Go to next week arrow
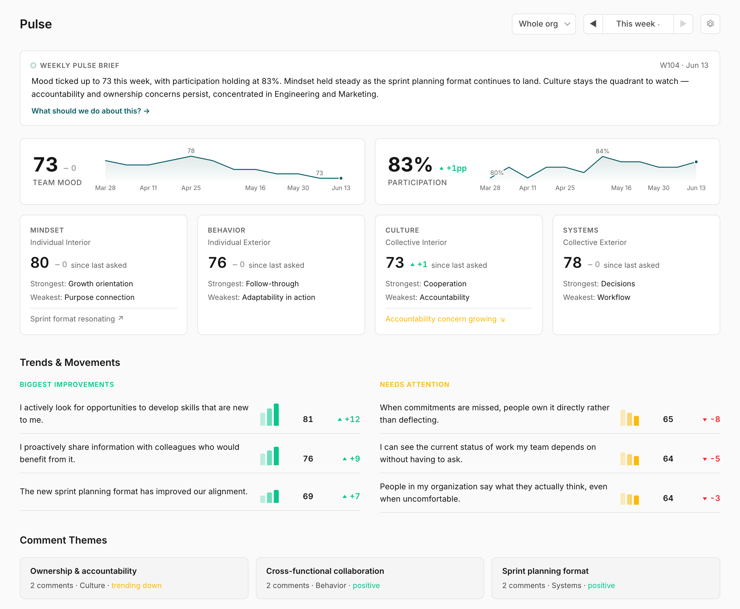 (x=683, y=24)
